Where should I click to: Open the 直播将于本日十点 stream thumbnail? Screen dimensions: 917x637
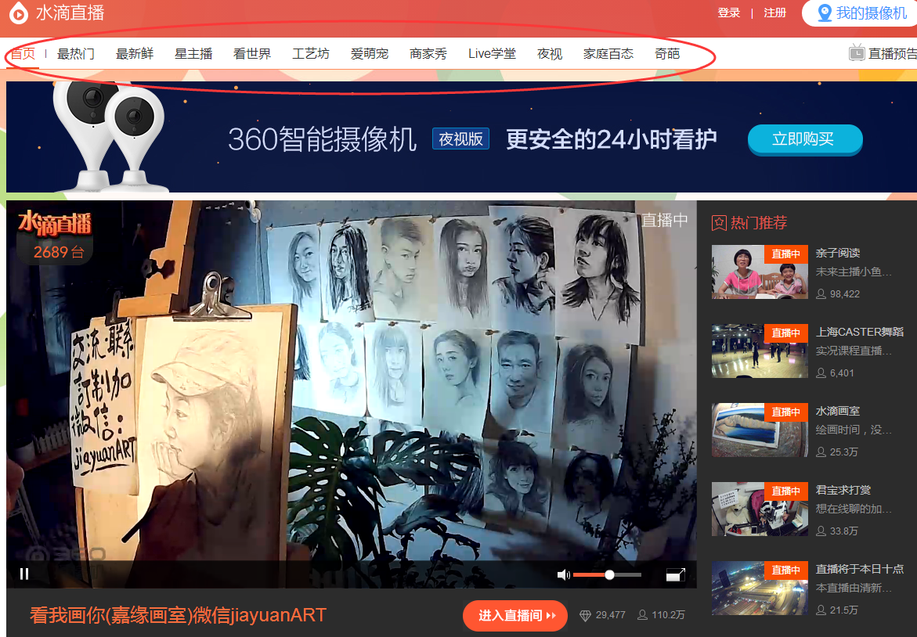tap(760, 588)
